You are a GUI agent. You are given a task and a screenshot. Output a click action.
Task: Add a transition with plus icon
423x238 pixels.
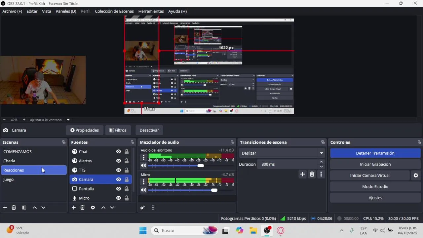[x=302, y=174]
